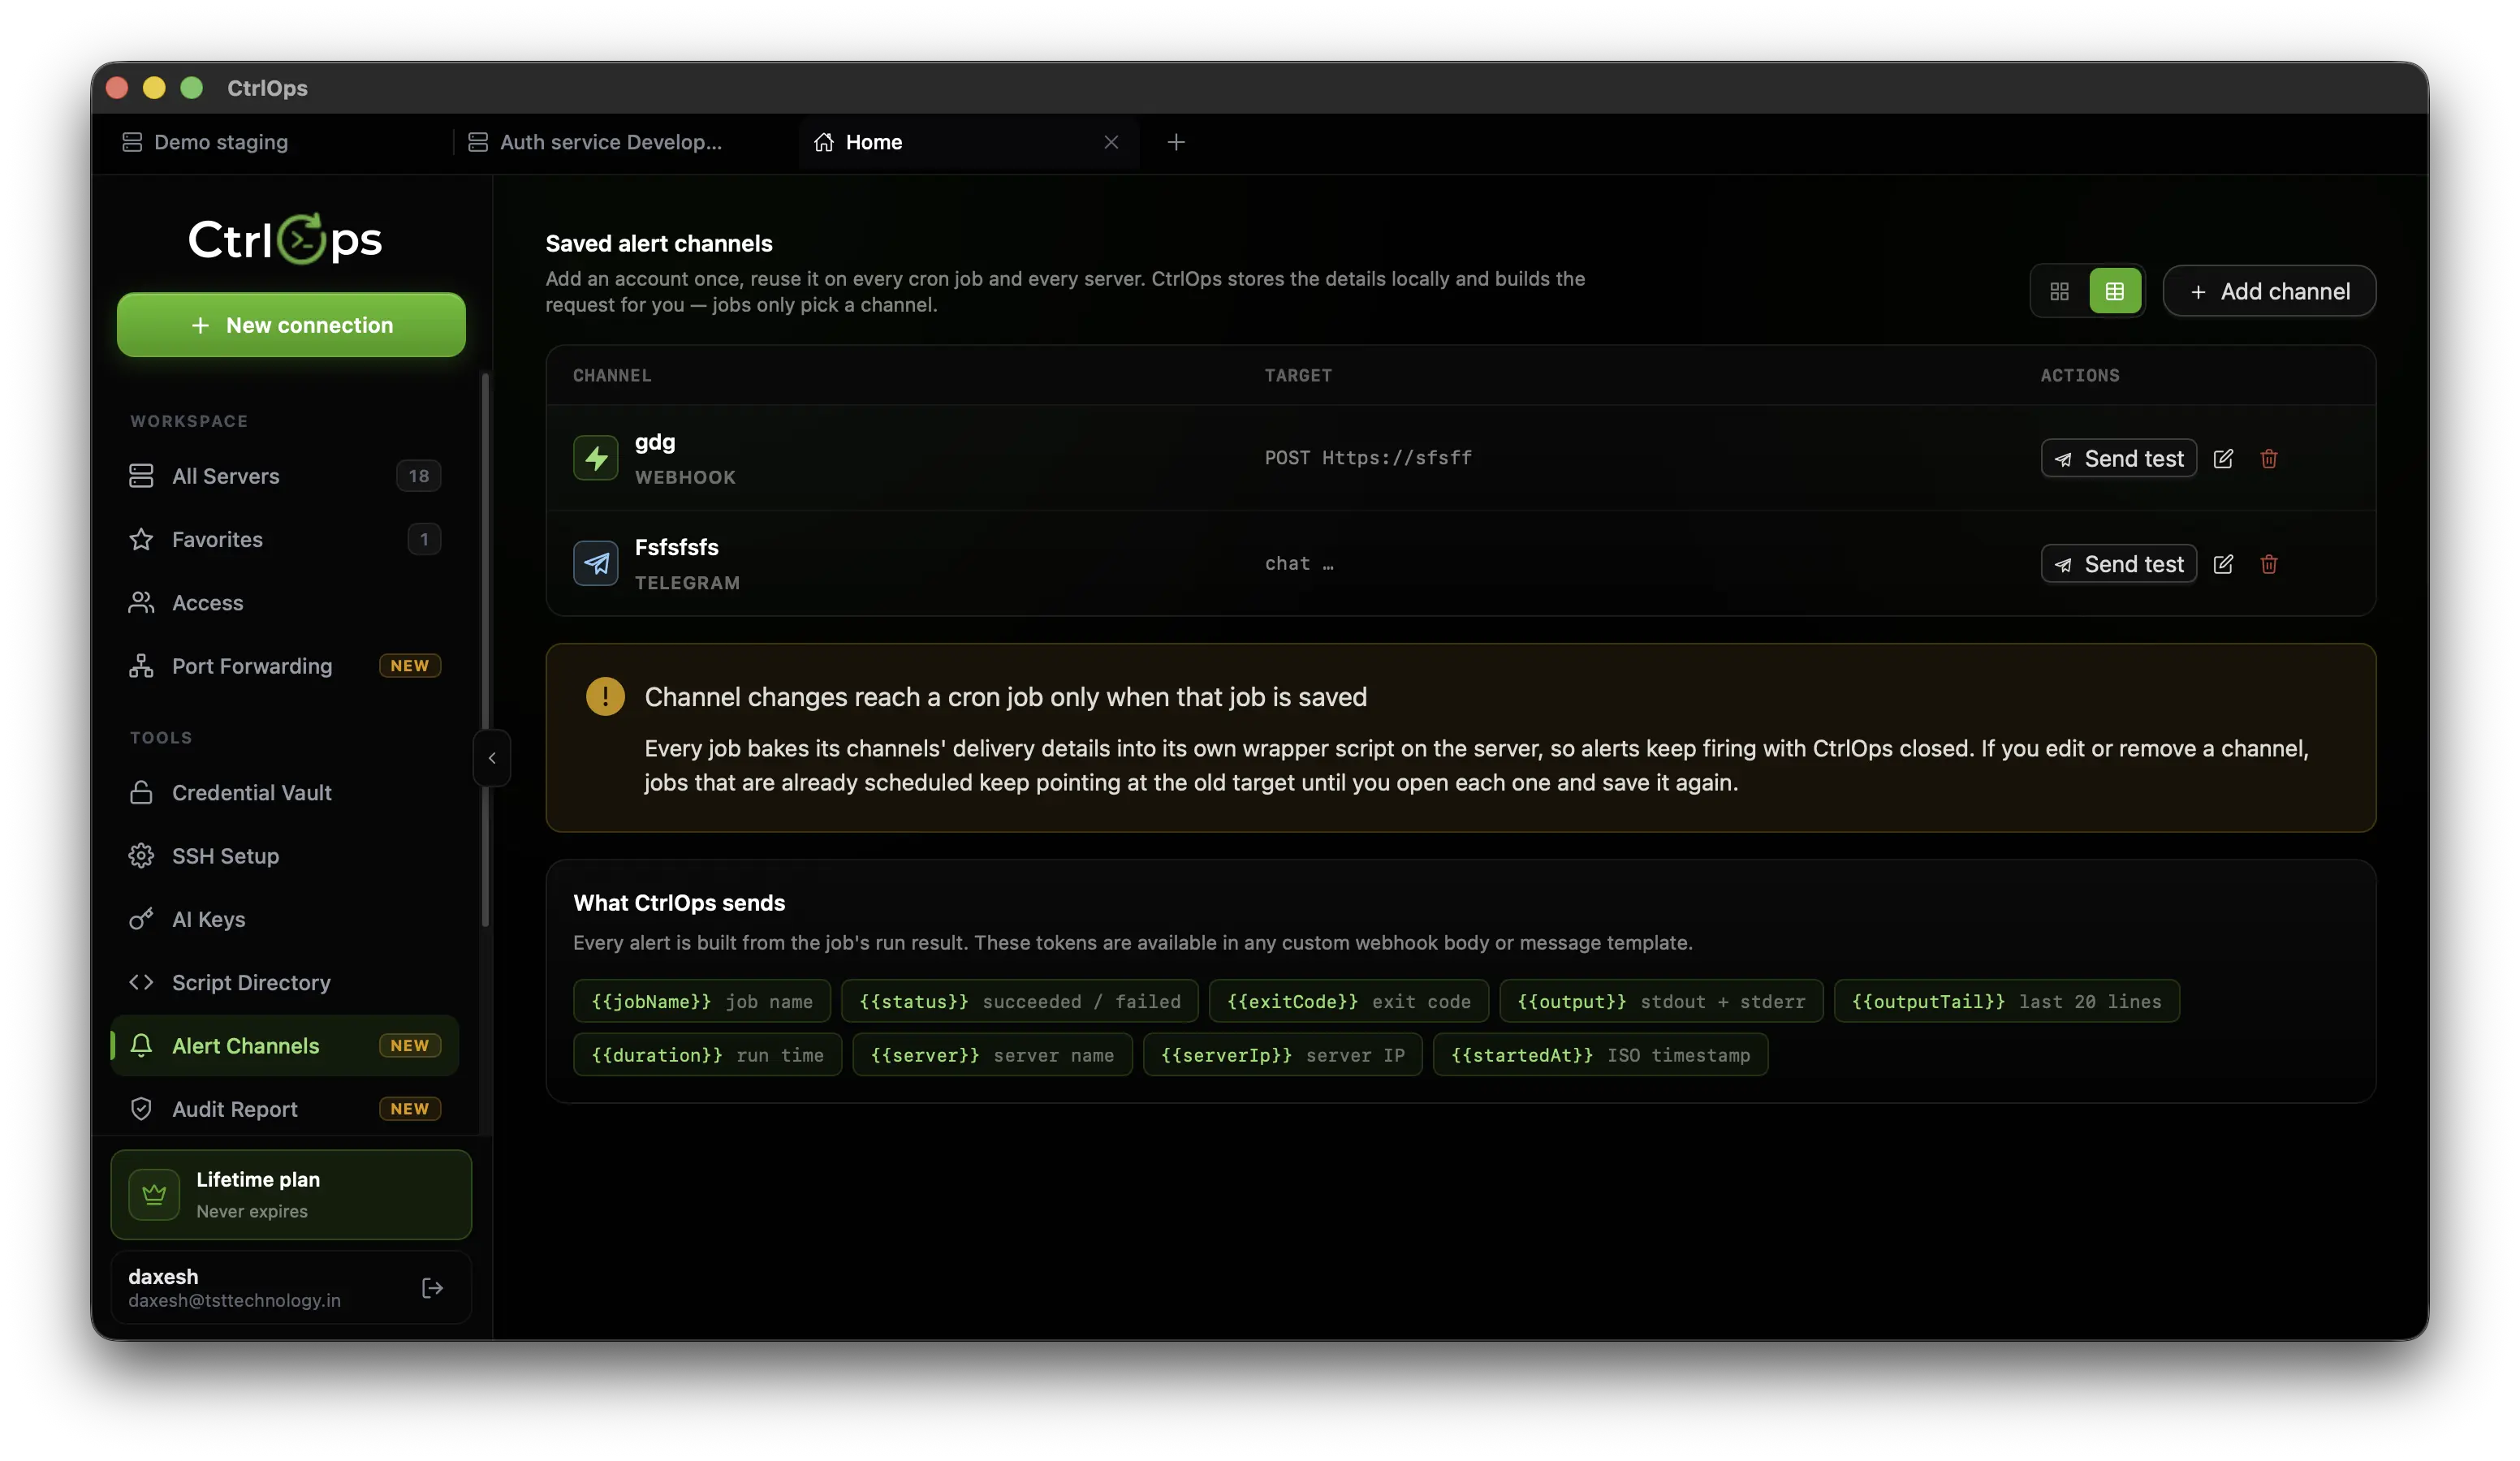
Task: Delete the gdg webhook channel
Action: coord(2269,458)
